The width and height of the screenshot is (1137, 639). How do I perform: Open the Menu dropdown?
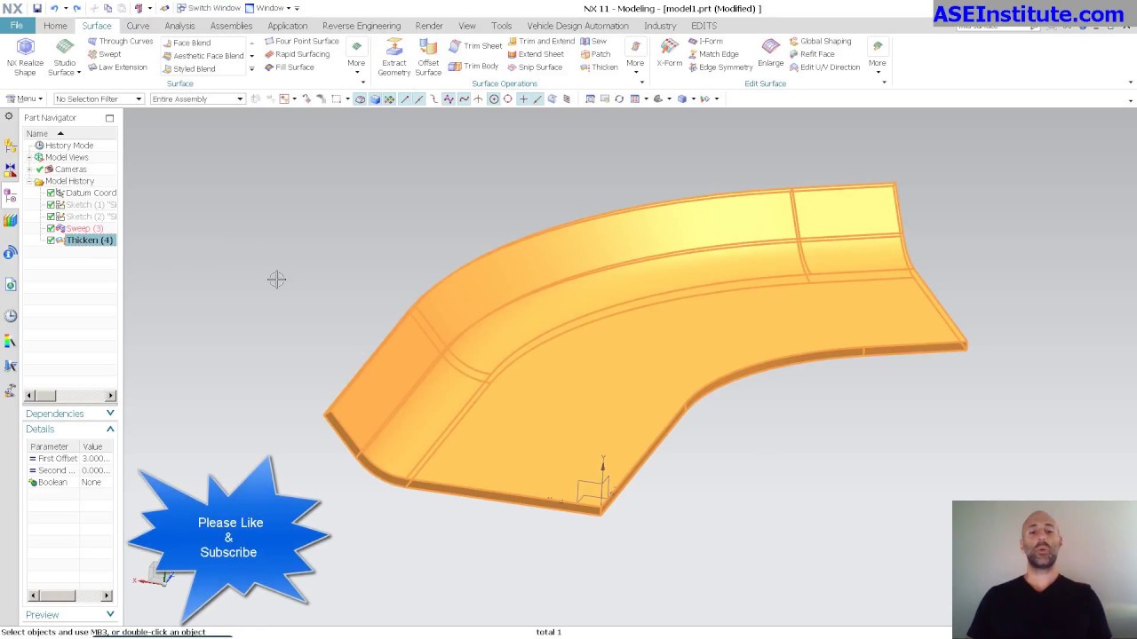25,99
